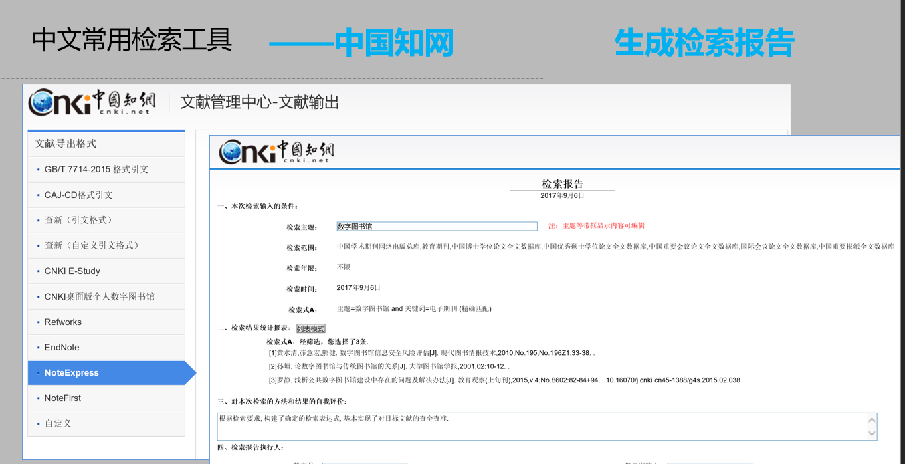Click the CNKI logo on the 检索报告 document
Viewport: 905px width, 464px height.
click(278, 151)
